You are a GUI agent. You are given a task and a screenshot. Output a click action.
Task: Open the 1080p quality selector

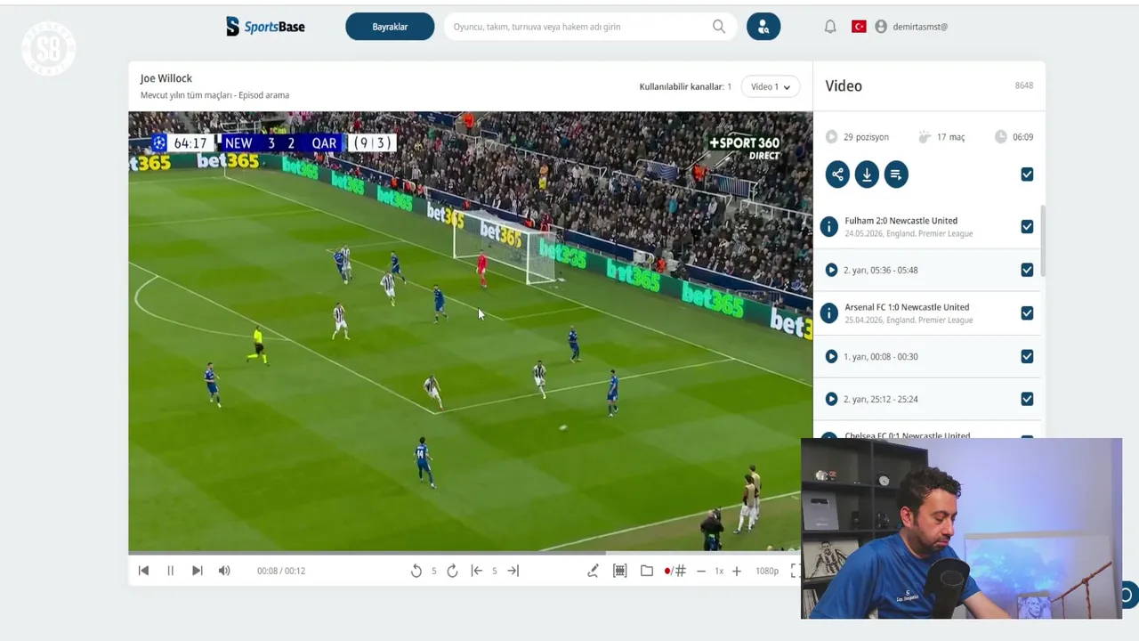767,571
